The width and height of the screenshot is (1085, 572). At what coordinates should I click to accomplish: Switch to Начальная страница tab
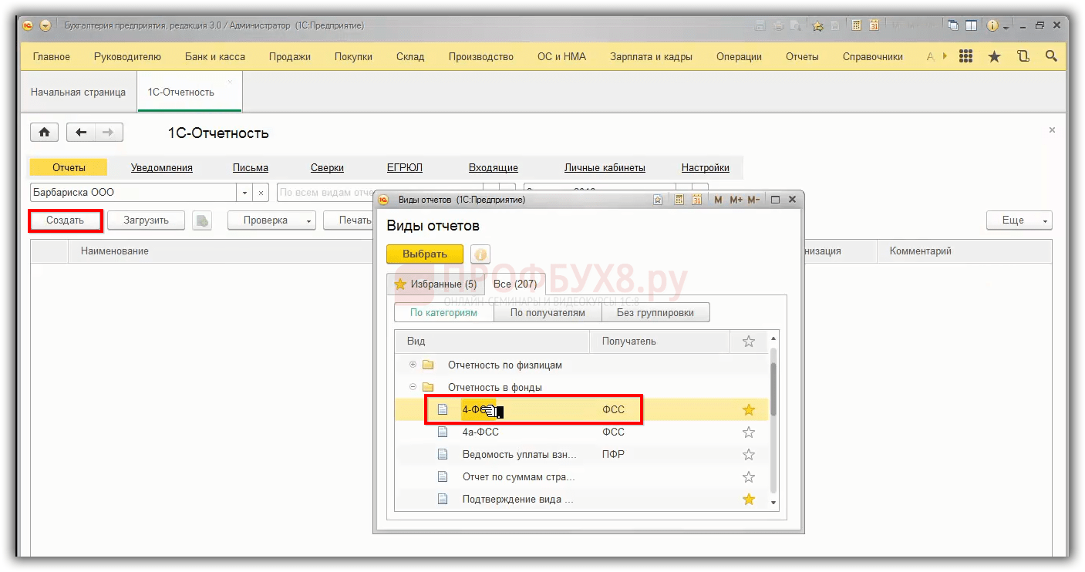click(78, 92)
